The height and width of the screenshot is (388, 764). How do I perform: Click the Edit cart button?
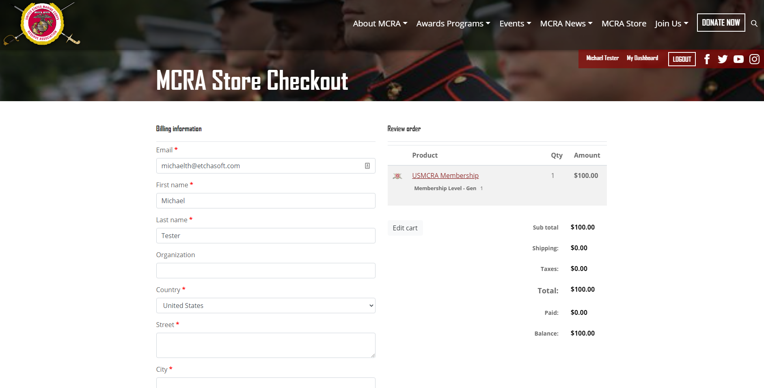pos(405,228)
